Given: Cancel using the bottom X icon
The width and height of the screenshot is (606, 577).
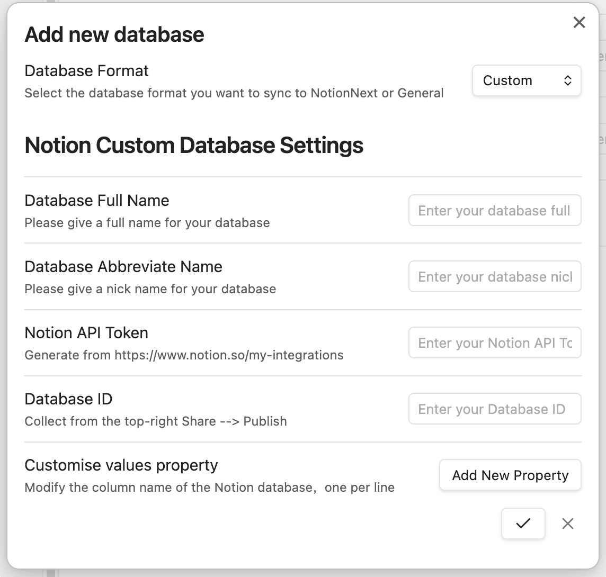Looking at the screenshot, I should [x=567, y=524].
